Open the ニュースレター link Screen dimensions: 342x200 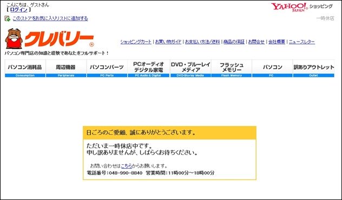[302, 42]
